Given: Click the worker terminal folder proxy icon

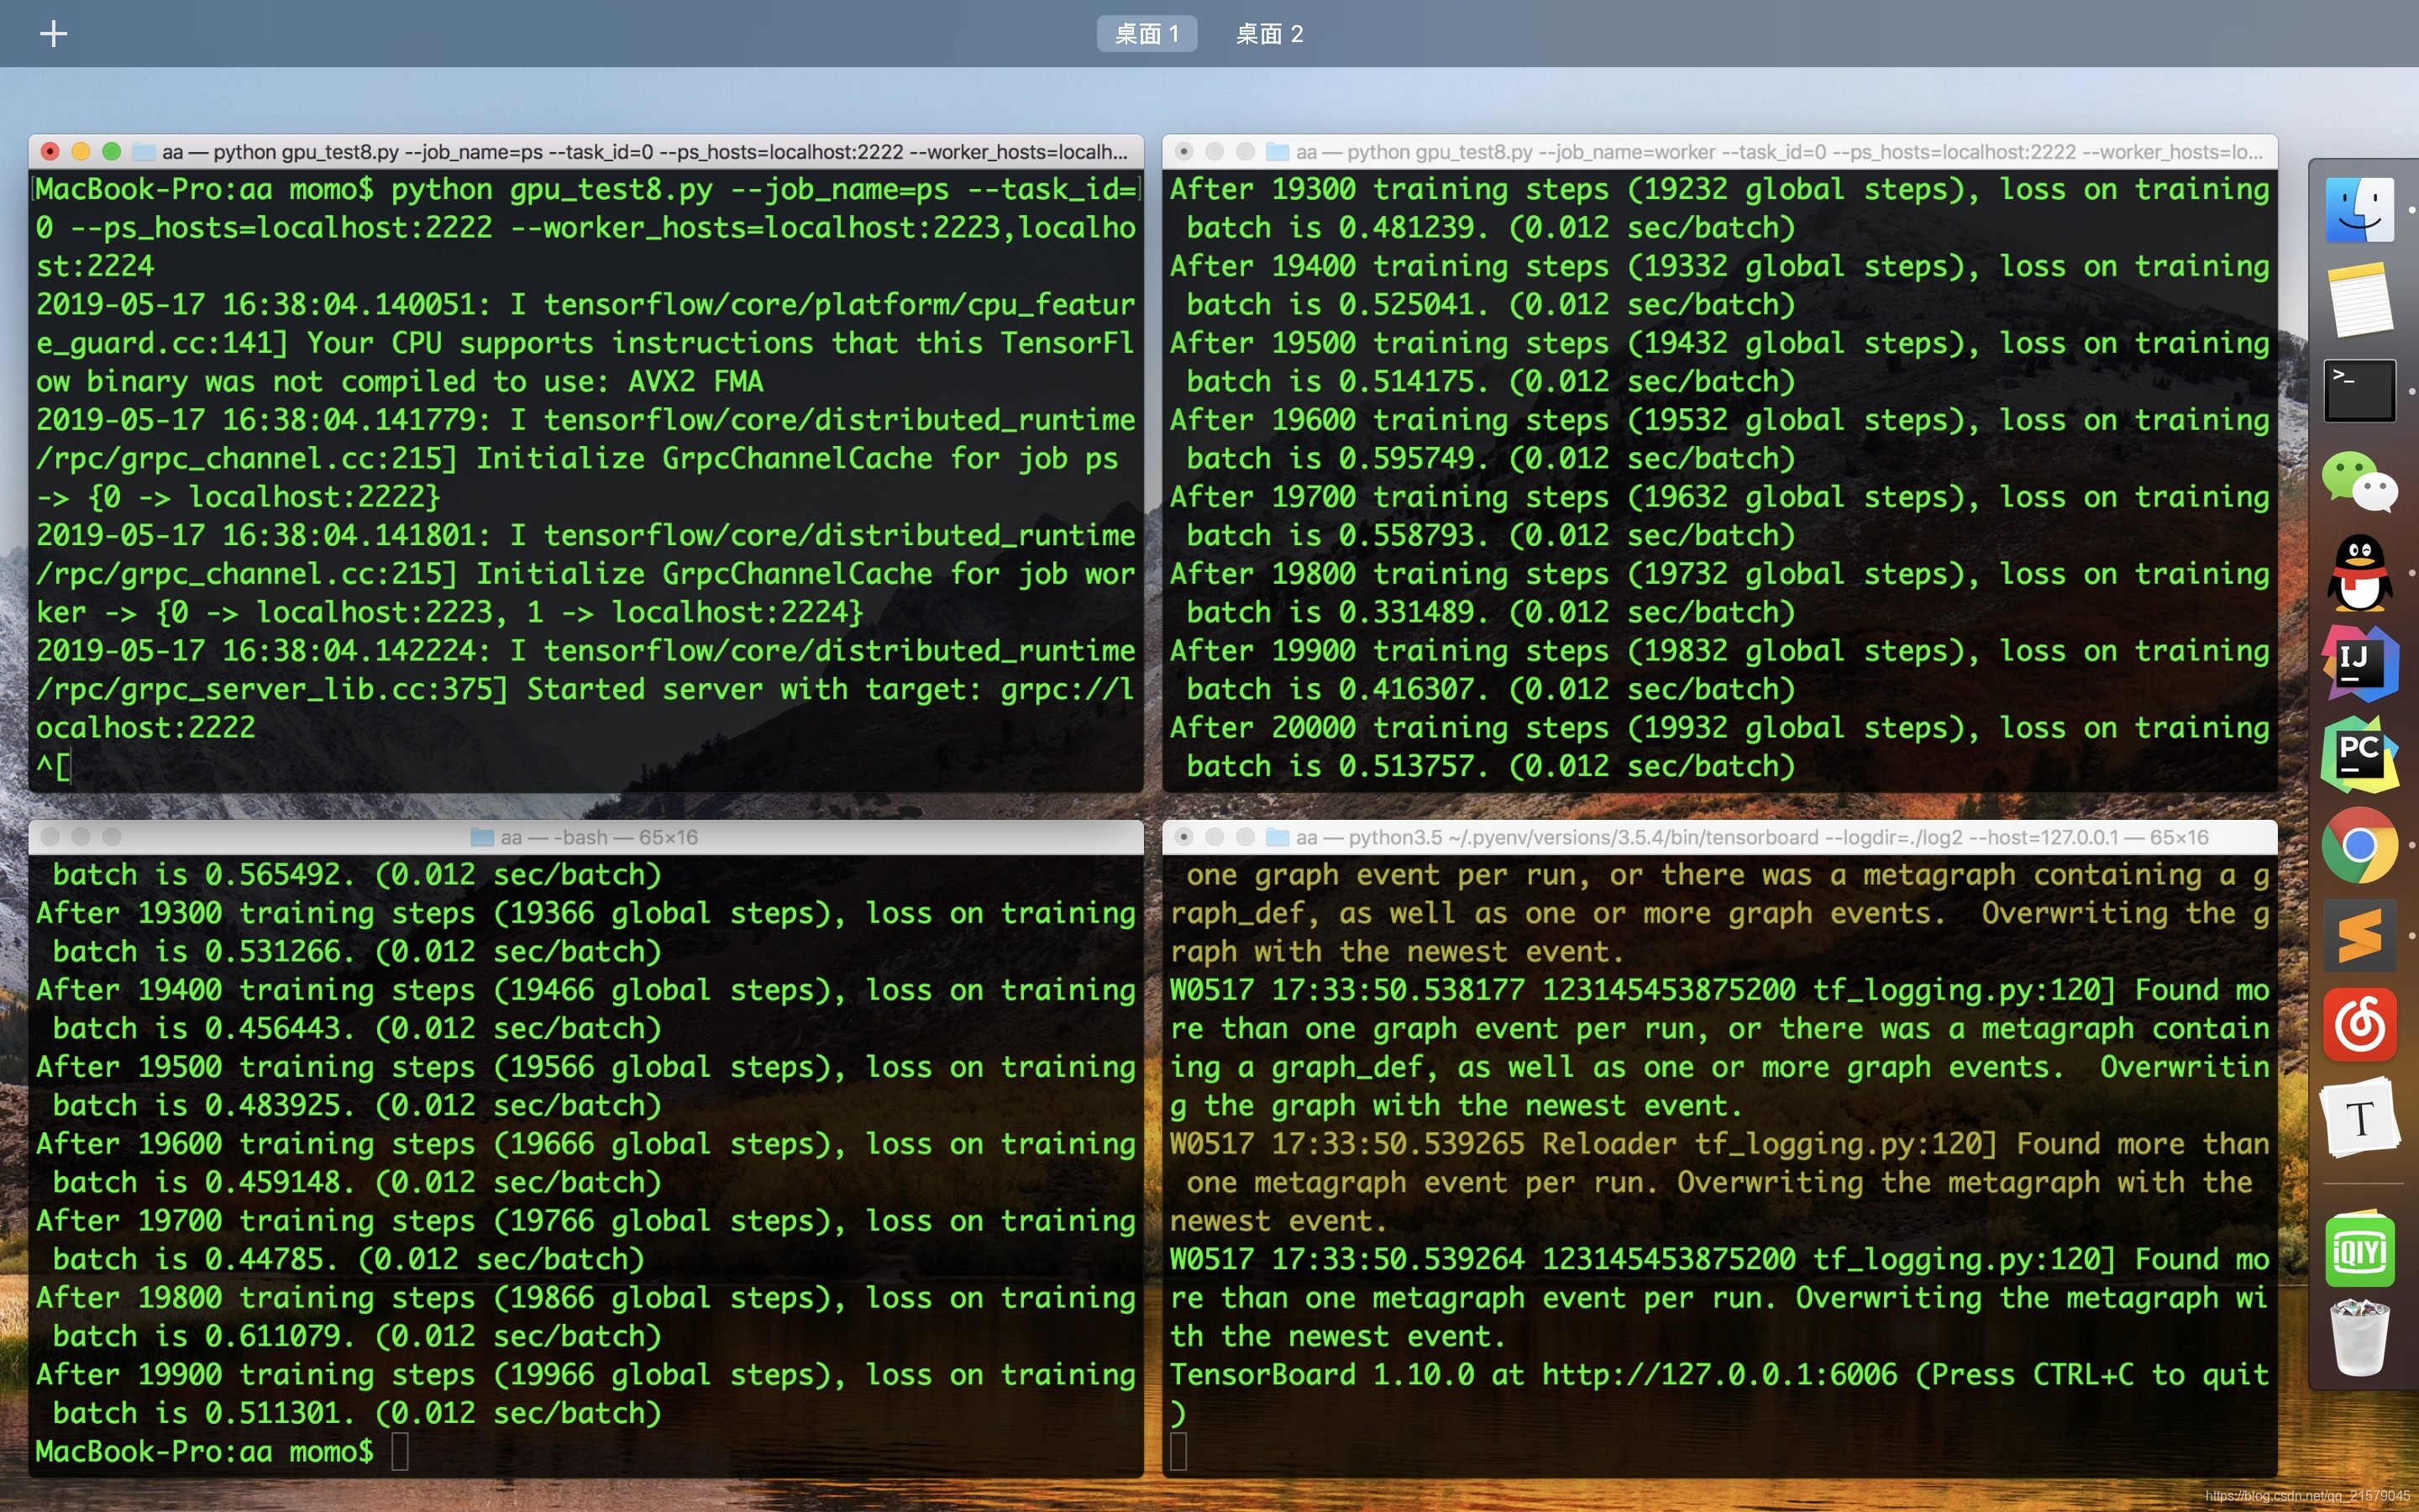Looking at the screenshot, I should tap(1277, 152).
